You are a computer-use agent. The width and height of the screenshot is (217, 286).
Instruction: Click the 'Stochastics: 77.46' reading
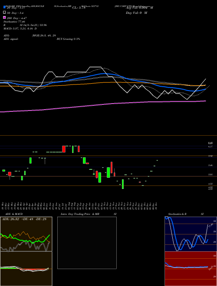pyautogui.click(x=14, y=22)
